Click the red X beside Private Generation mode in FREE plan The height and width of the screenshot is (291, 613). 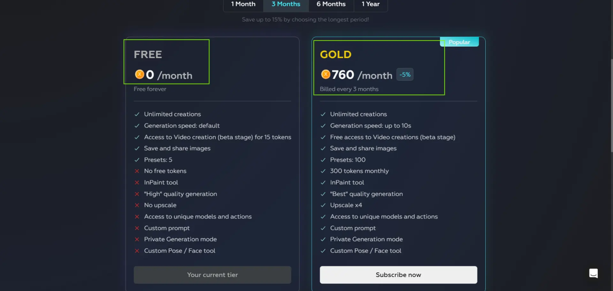[x=137, y=239]
